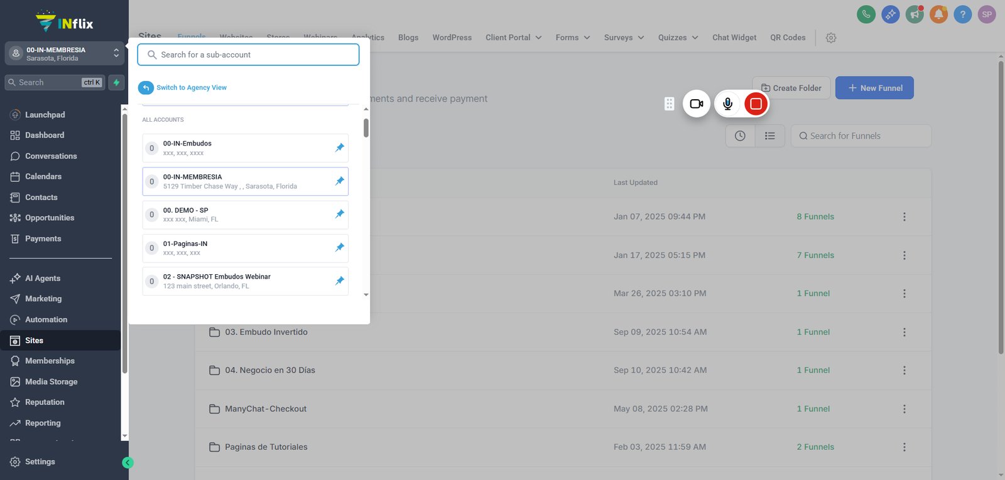Image resolution: width=1005 pixels, height=480 pixels.
Task: Open the Chat Widget tab
Action: (x=734, y=38)
